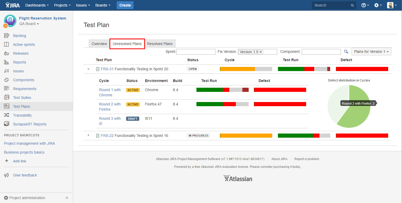Open the settings gear menu

click(x=378, y=5)
